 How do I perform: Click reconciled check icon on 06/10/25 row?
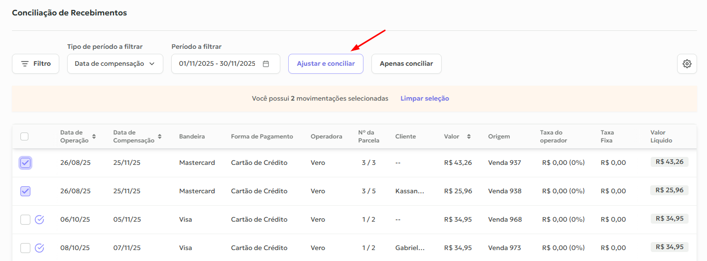pyautogui.click(x=40, y=220)
